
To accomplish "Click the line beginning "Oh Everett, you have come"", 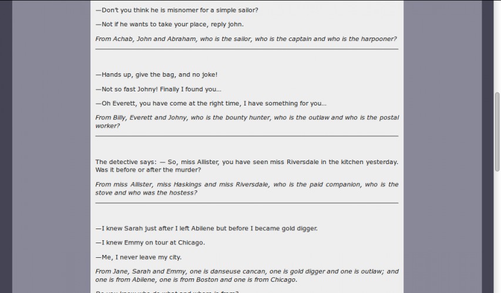I will pyautogui.click(x=211, y=103).
